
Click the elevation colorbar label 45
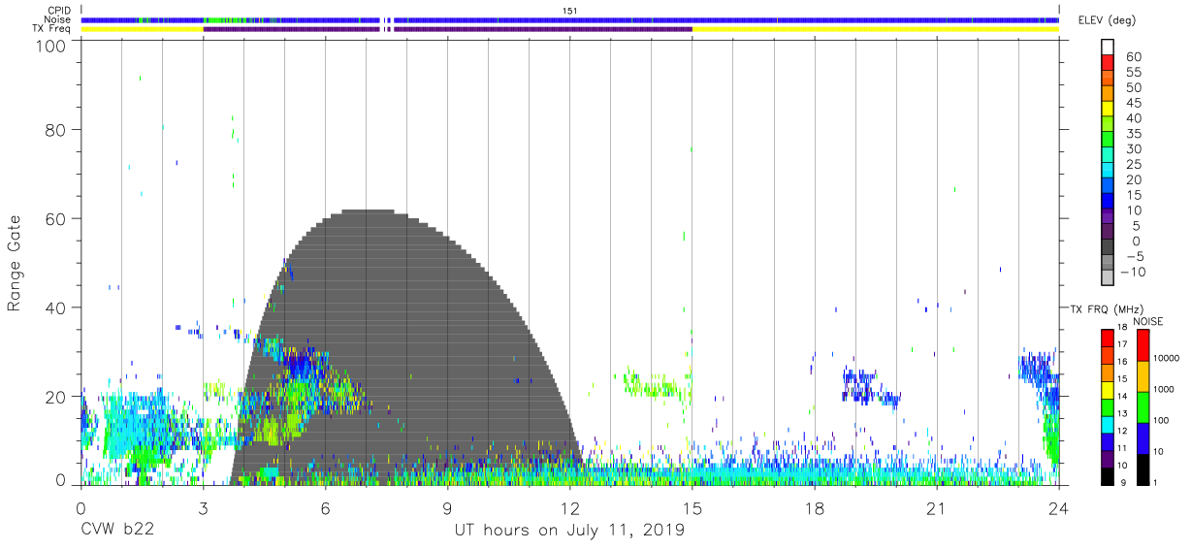[x=1133, y=103]
